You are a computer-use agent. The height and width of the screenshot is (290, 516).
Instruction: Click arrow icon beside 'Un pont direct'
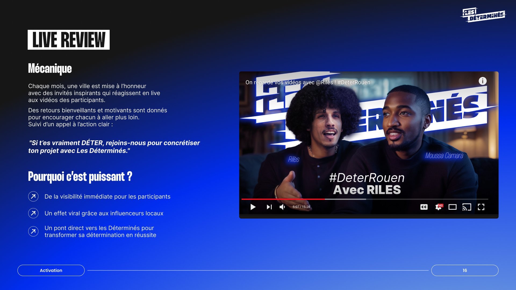click(33, 231)
